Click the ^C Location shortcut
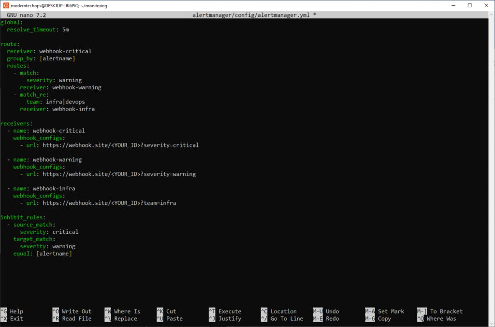This screenshot has width=495, height=327. click(279, 311)
